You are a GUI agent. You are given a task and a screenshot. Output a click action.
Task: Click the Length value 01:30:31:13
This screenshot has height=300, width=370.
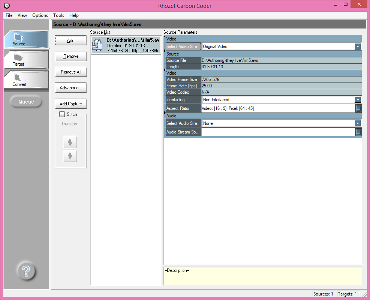[x=281, y=67]
